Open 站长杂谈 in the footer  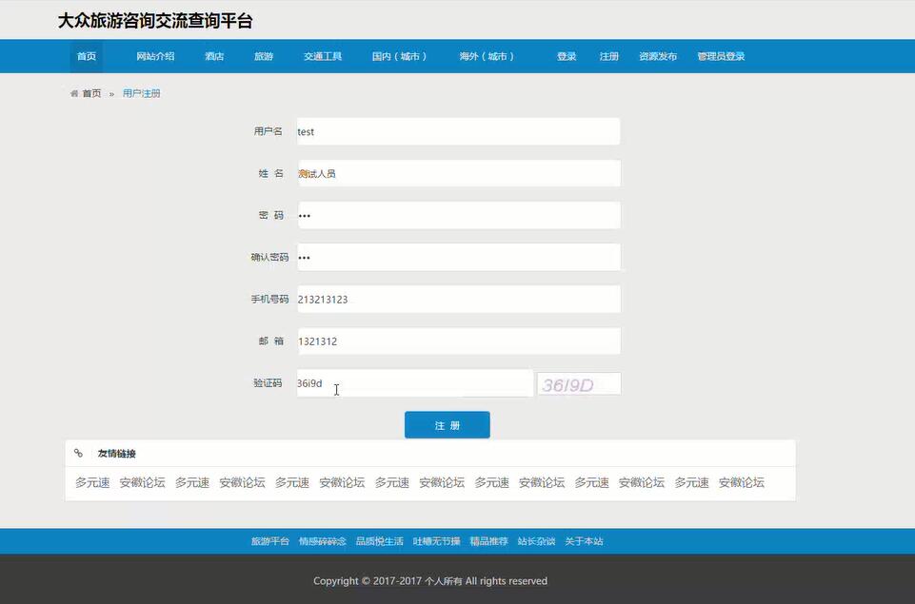pos(536,541)
